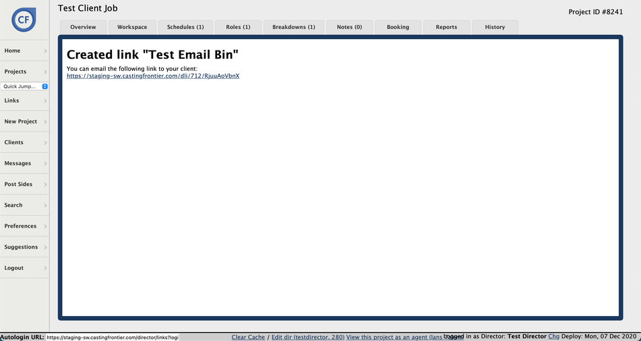Screen dimensions: 641x341
Task: Click the Chg link beside Test Director
Action: (x=553, y=336)
